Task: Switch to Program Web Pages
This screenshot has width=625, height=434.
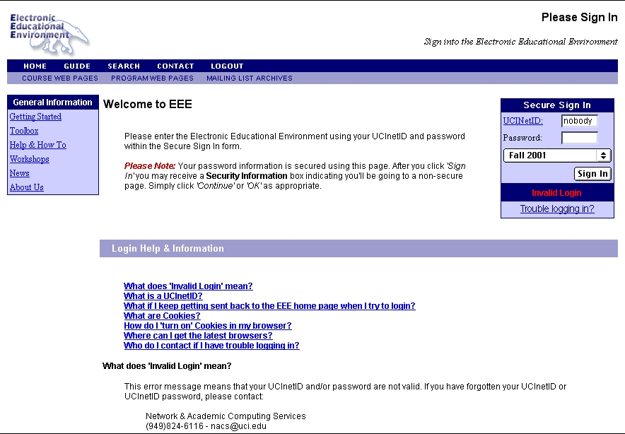Action: tap(152, 78)
